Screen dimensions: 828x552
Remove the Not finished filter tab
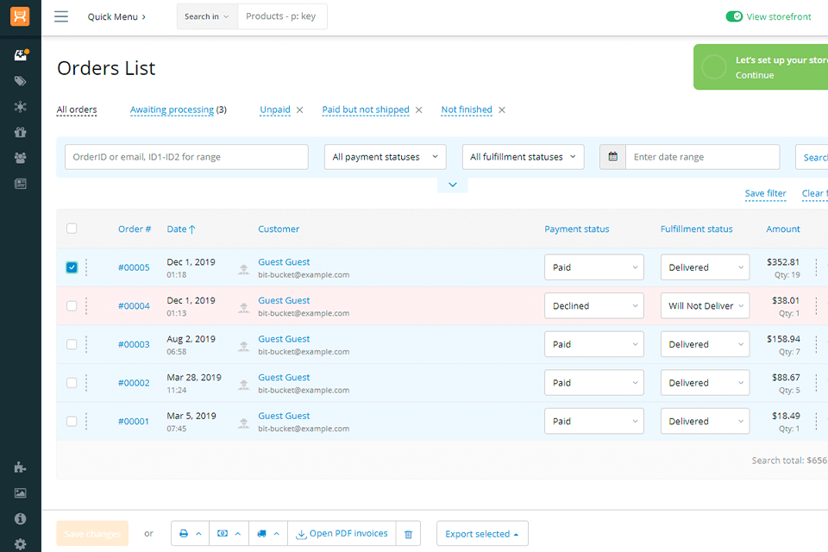502,110
